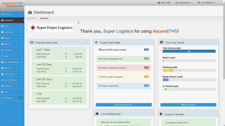Viewport: 225px width, 126px height.
Task: Click the Learn graduation cap icon
Action: (2, 92)
